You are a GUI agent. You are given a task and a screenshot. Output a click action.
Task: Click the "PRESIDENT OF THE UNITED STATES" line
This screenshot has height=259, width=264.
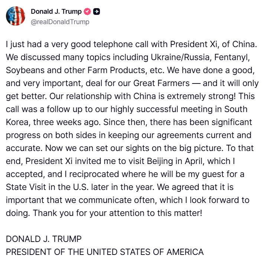tap(105, 252)
